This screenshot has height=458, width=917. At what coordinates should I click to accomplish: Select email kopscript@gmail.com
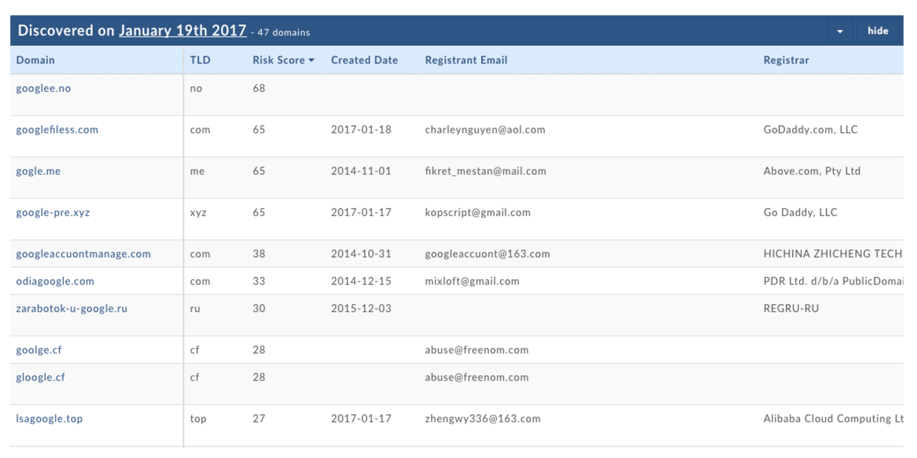coord(478,212)
